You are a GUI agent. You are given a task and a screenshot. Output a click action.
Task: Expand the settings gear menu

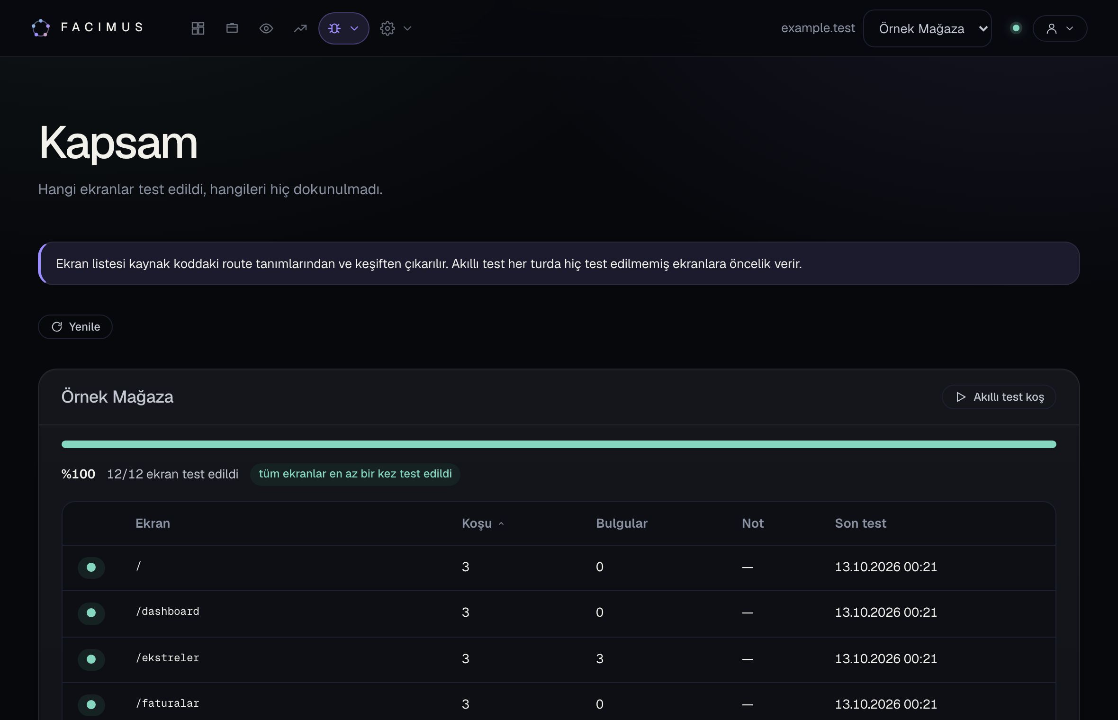[x=396, y=28]
